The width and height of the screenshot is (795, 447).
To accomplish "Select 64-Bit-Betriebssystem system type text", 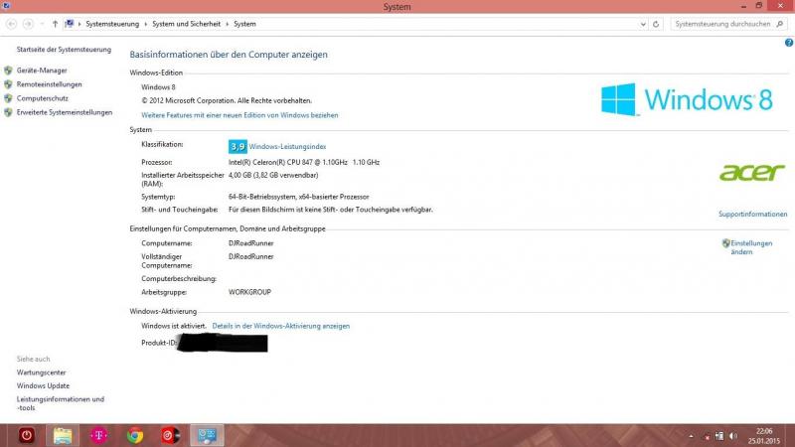I will 261,197.
